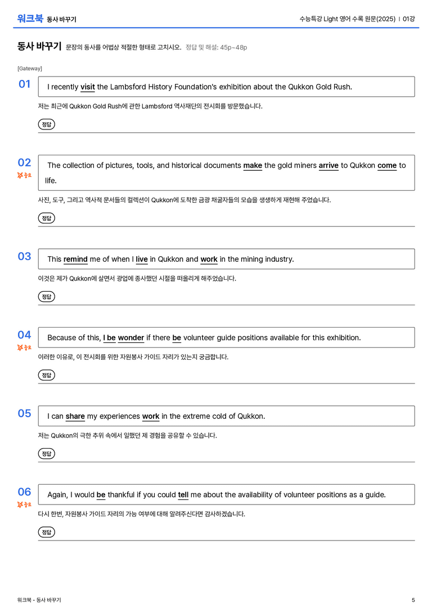Click the 중요 star icon under number 02

[20, 175]
